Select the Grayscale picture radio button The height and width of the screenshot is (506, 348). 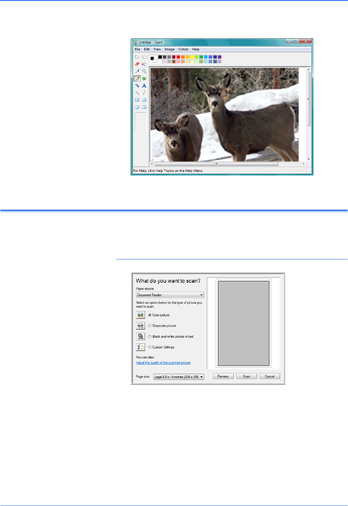point(150,326)
